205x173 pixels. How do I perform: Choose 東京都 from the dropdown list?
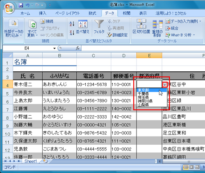coord(143,90)
